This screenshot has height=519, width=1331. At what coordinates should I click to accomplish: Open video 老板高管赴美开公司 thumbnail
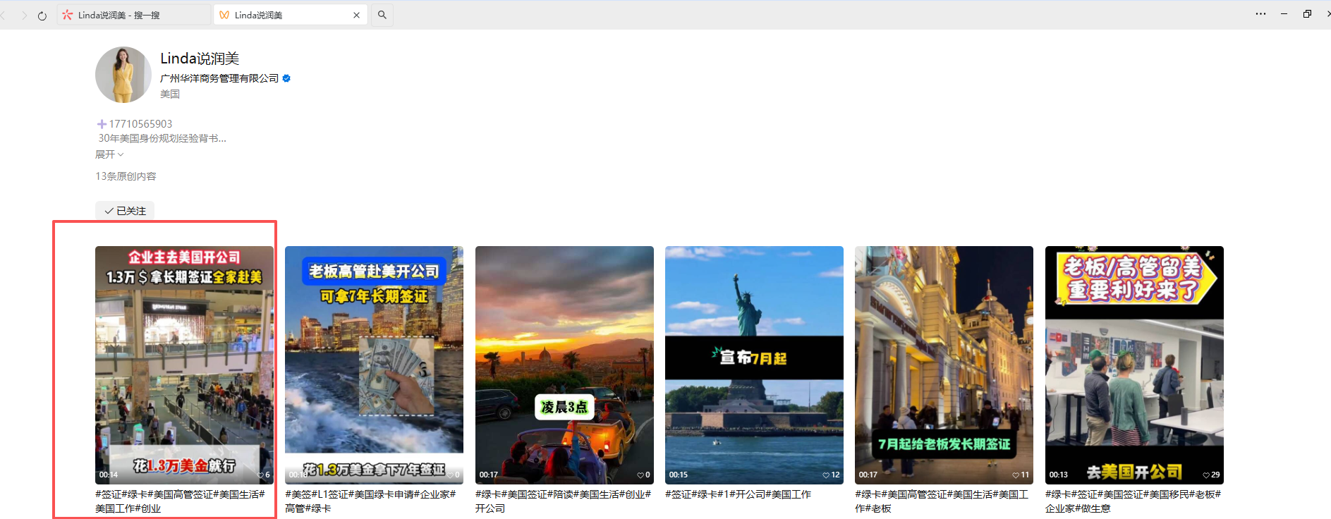point(374,365)
